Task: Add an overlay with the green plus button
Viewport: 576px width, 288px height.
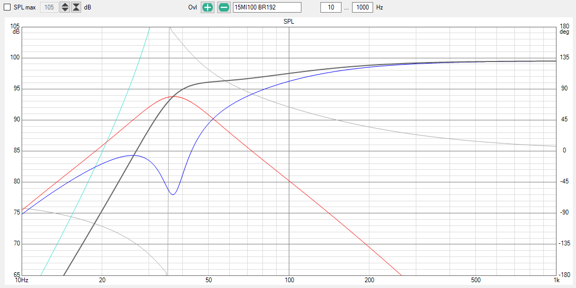Action: [x=208, y=7]
